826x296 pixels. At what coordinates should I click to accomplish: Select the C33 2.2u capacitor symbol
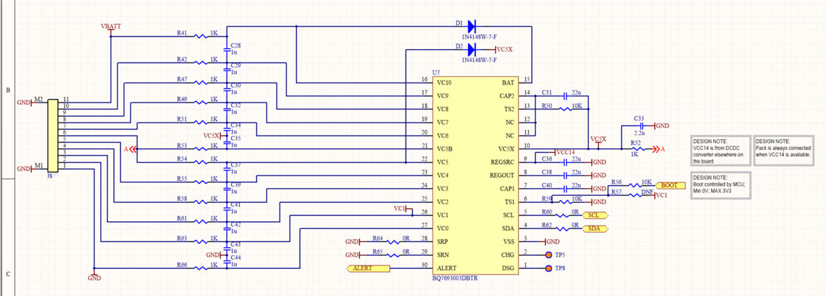point(642,126)
